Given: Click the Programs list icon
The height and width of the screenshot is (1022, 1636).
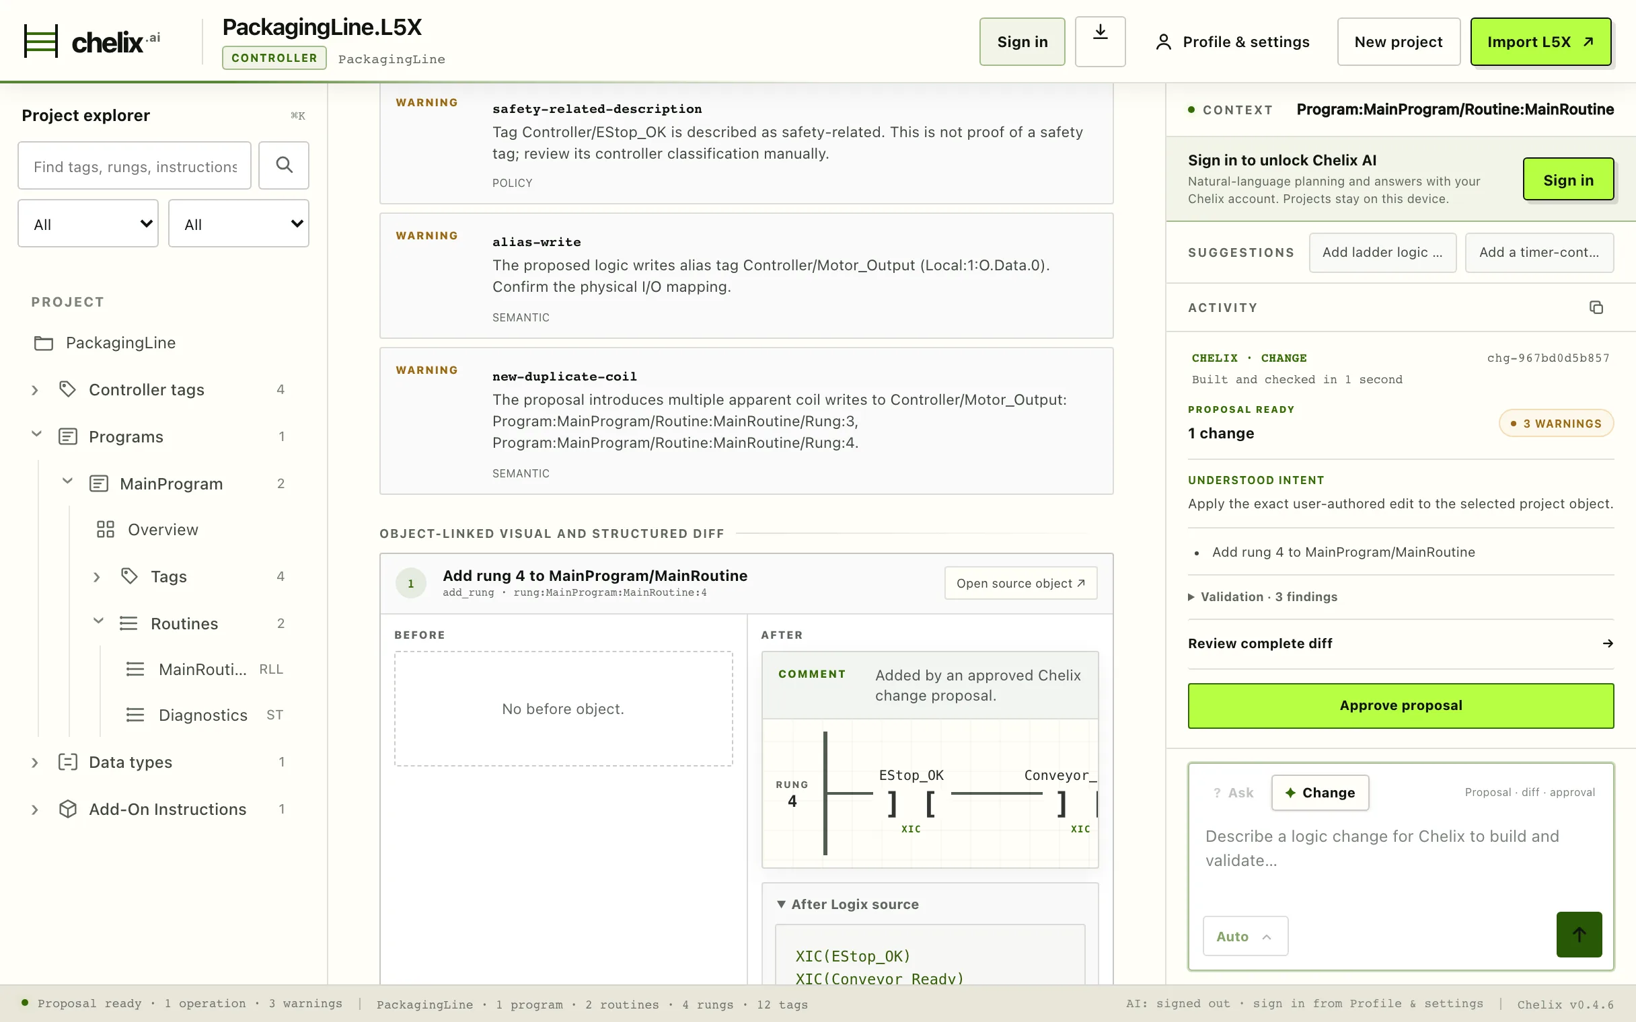Looking at the screenshot, I should [x=67, y=436].
